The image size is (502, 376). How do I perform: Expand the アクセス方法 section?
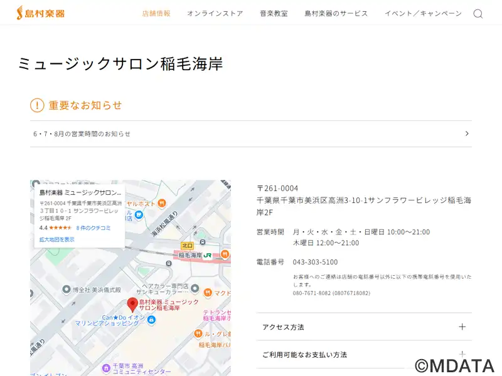(364, 326)
